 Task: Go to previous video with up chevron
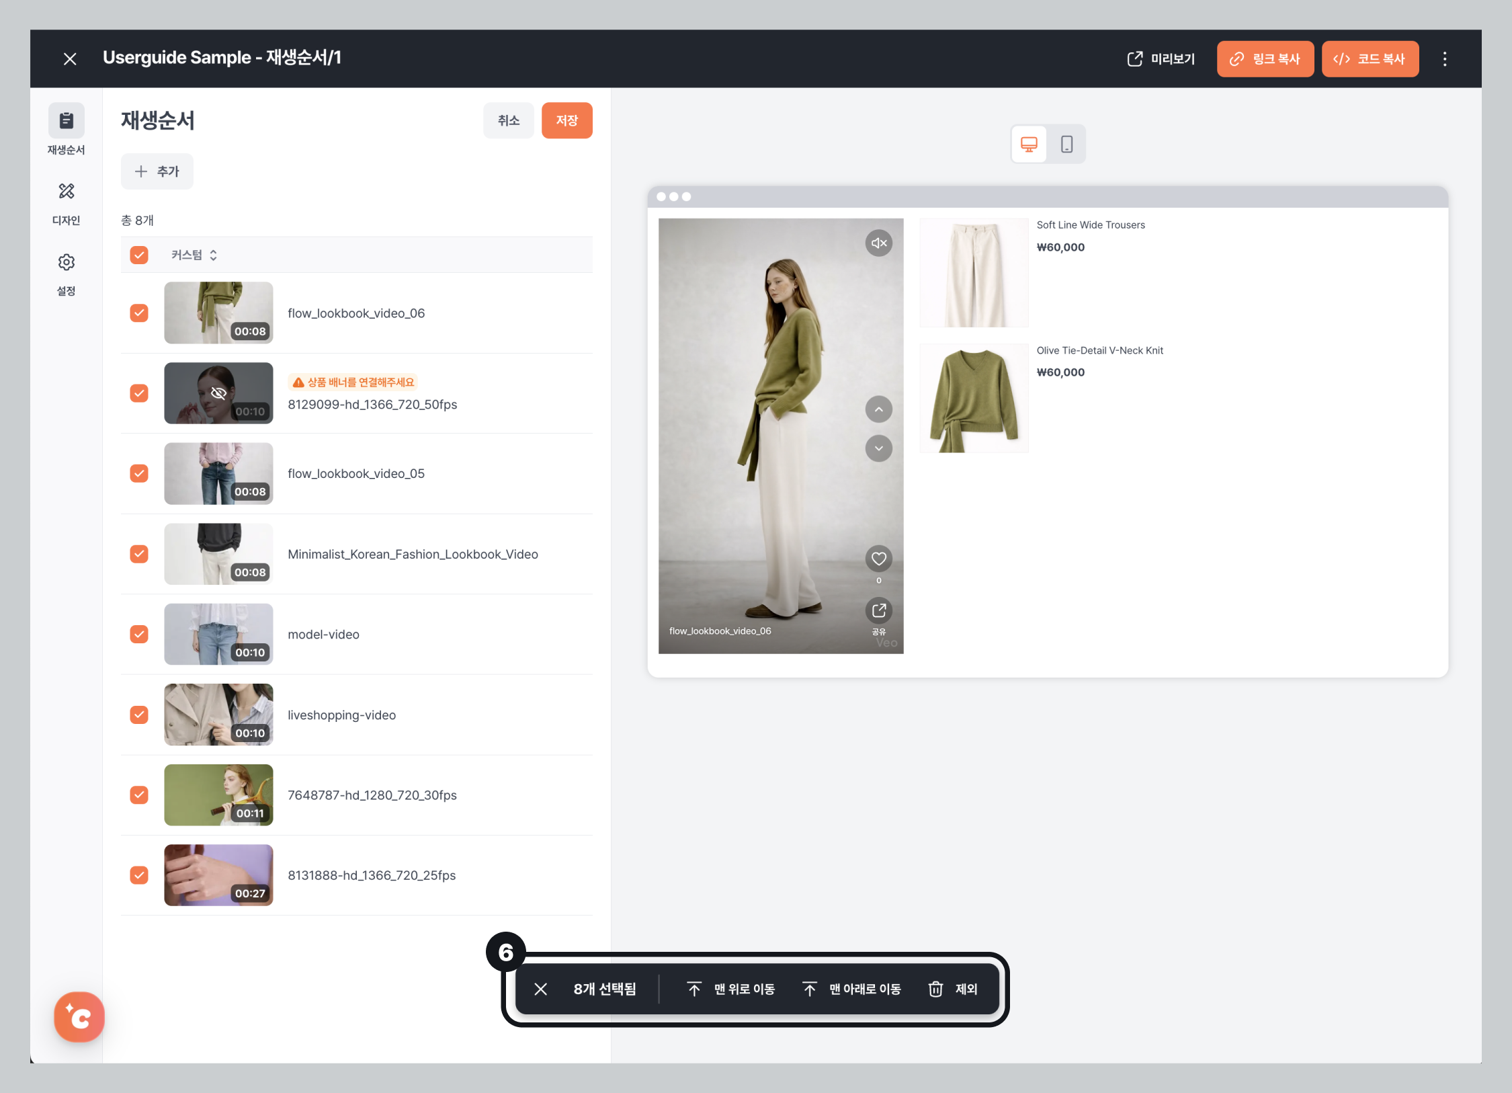click(x=878, y=409)
